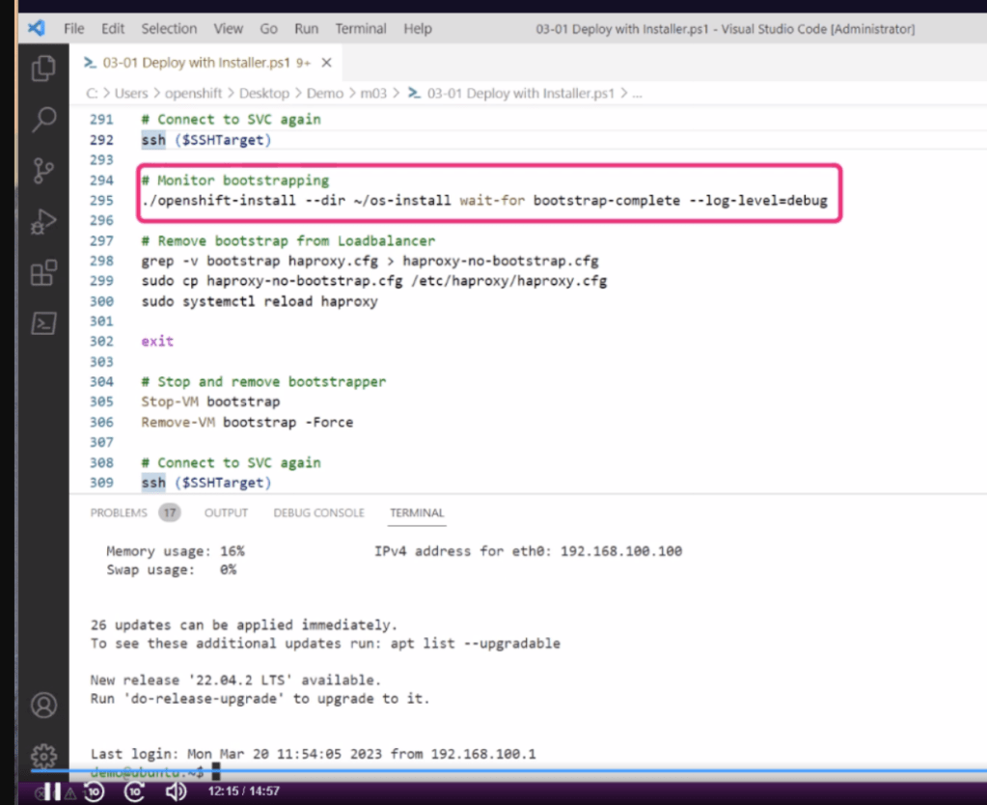Expand the Demo breadcrumb folder
Screen dimensions: 987x805
tap(325, 94)
